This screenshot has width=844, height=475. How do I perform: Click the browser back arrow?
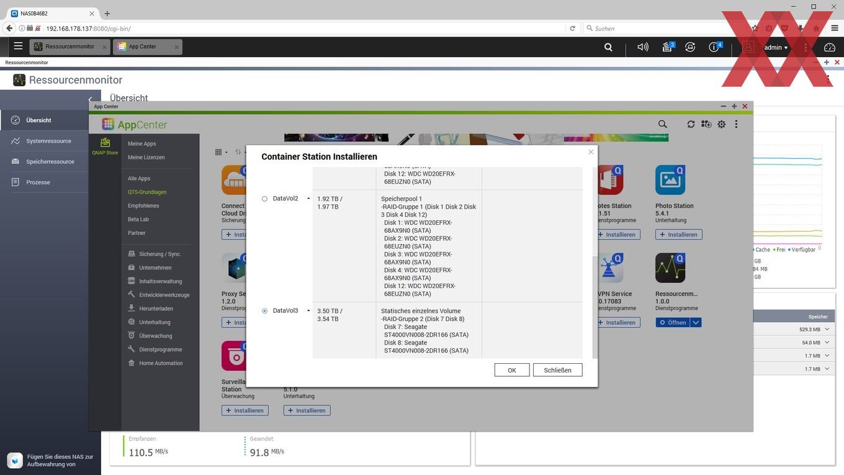(9, 28)
